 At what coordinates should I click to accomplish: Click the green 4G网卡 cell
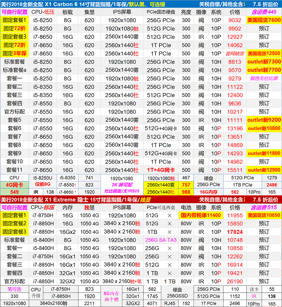(x=14, y=185)
